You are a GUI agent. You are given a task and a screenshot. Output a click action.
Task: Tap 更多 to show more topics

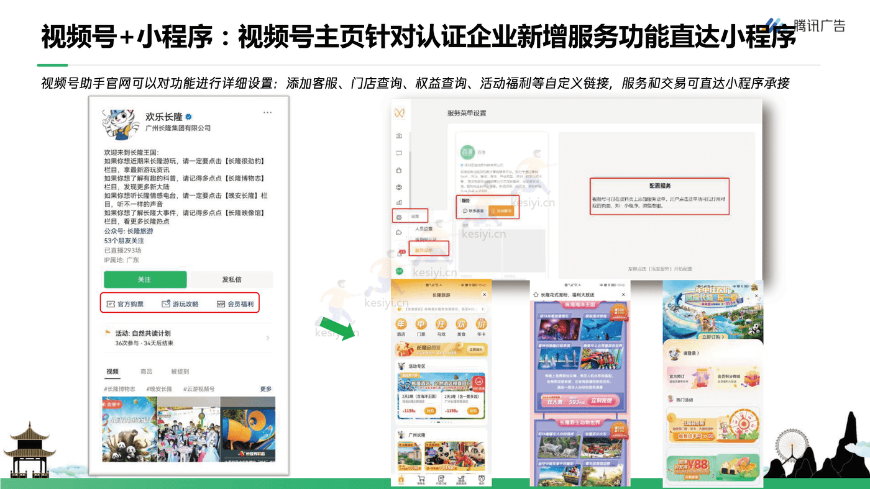[x=266, y=389]
